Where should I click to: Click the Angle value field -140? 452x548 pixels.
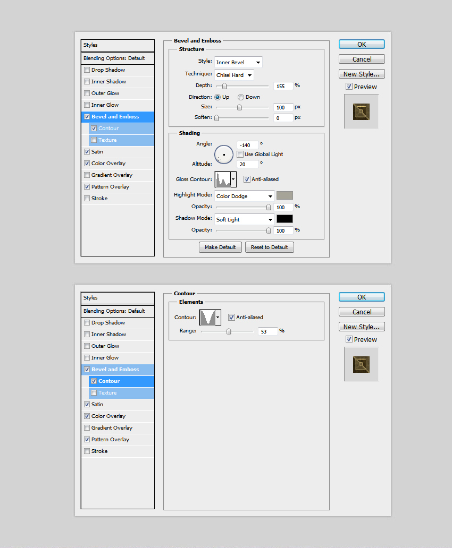click(247, 145)
